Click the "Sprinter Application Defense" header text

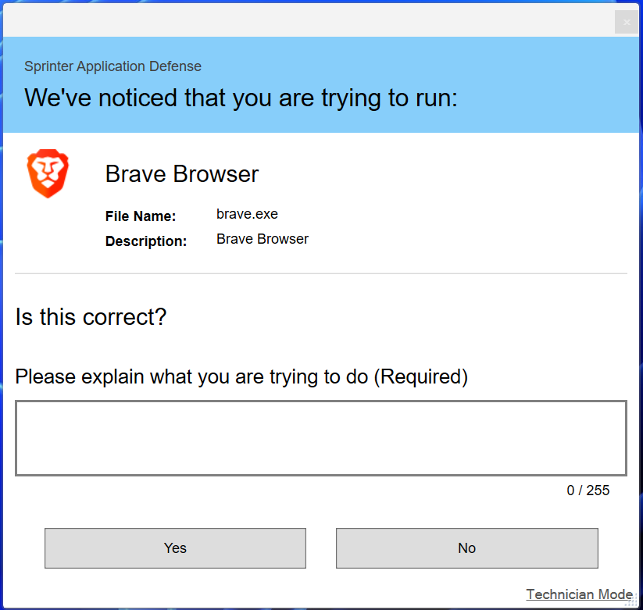pyautogui.click(x=113, y=66)
